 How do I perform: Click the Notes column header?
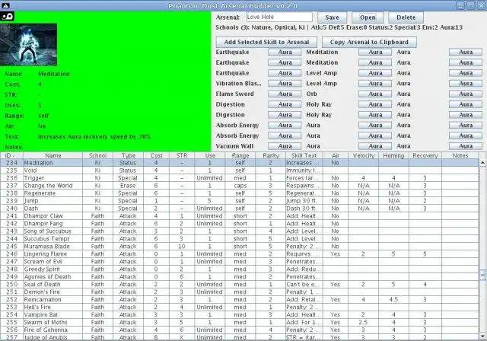click(x=460, y=155)
